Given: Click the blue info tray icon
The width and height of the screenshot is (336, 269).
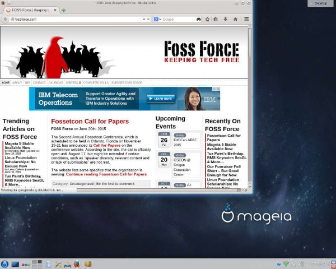Looking at the screenshot, I should tap(278, 264).
